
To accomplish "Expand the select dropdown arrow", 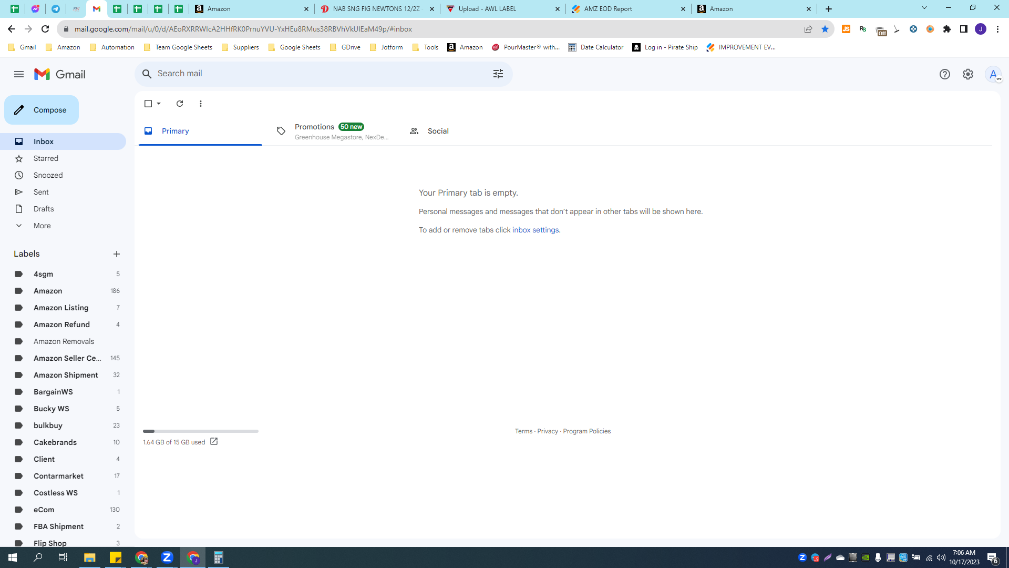I will click(159, 104).
